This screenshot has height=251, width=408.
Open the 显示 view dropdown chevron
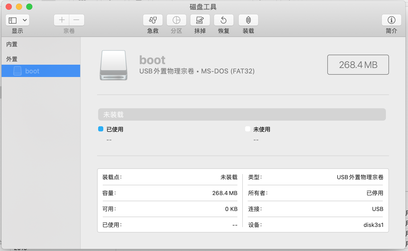tap(25, 20)
